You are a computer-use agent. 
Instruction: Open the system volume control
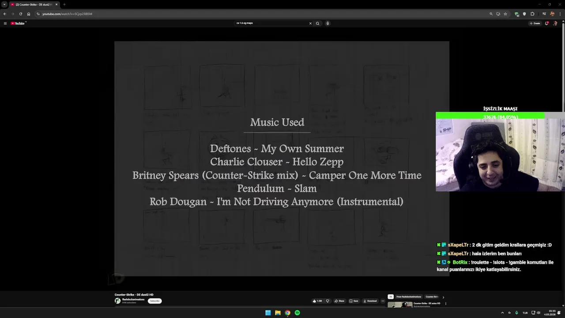point(539,313)
